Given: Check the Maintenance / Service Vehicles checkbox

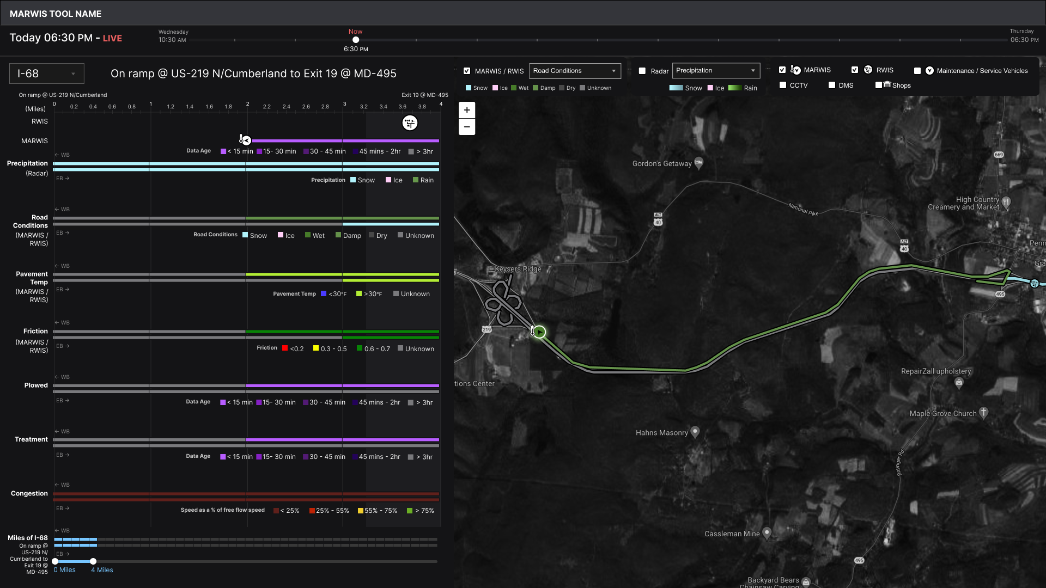Looking at the screenshot, I should pyautogui.click(x=917, y=71).
